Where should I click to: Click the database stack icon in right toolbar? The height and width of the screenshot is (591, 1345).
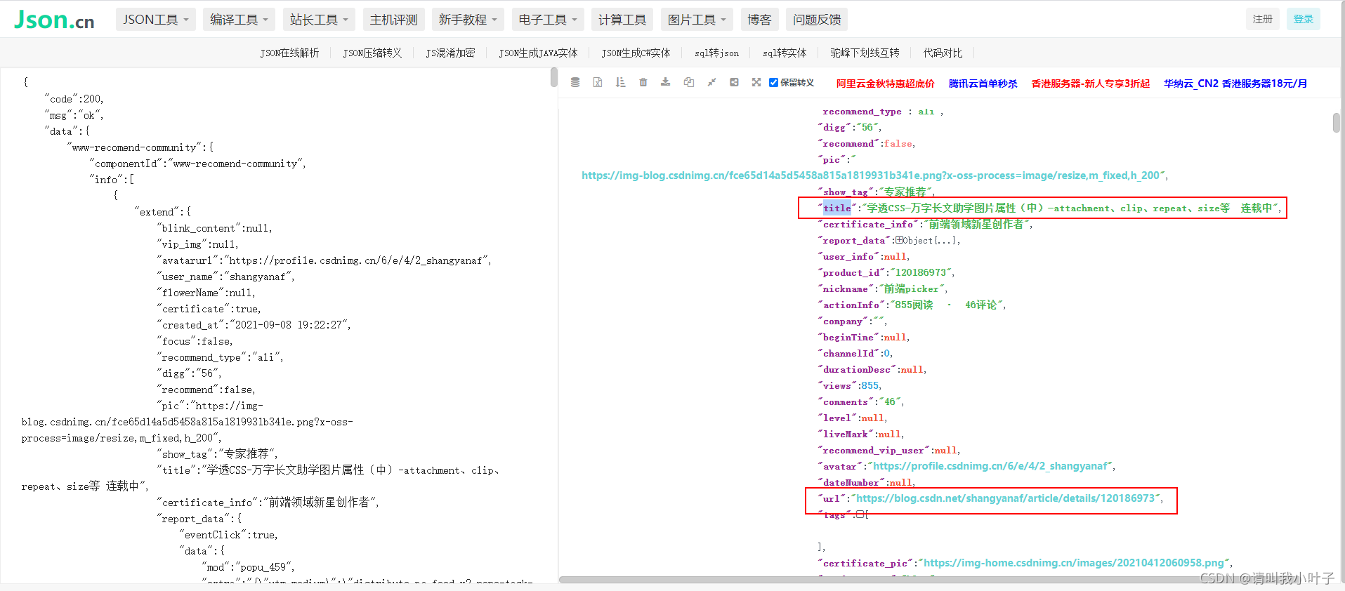tap(575, 82)
